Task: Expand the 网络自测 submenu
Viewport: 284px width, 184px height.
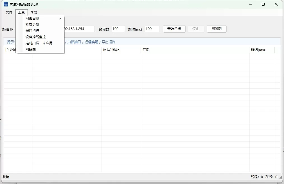Action: coord(40,19)
